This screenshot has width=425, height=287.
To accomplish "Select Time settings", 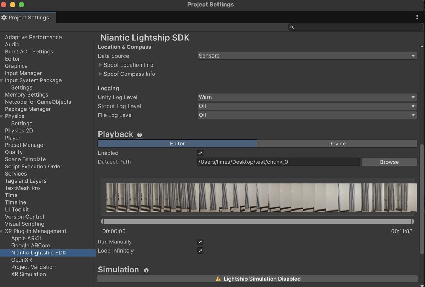I will tap(11, 195).
